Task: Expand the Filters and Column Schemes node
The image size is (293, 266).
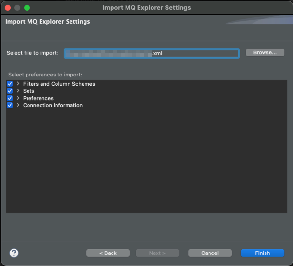Action: (x=18, y=84)
